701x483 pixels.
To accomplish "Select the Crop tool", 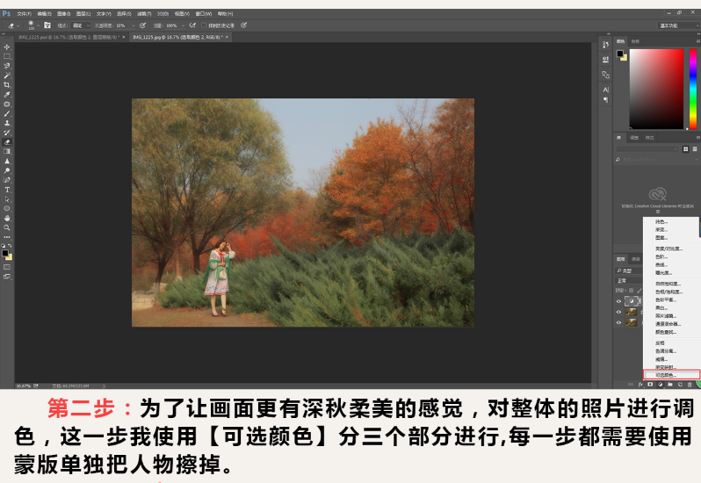I will [7, 84].
